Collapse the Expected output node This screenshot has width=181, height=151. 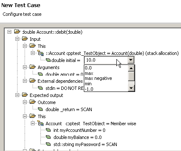17,95
